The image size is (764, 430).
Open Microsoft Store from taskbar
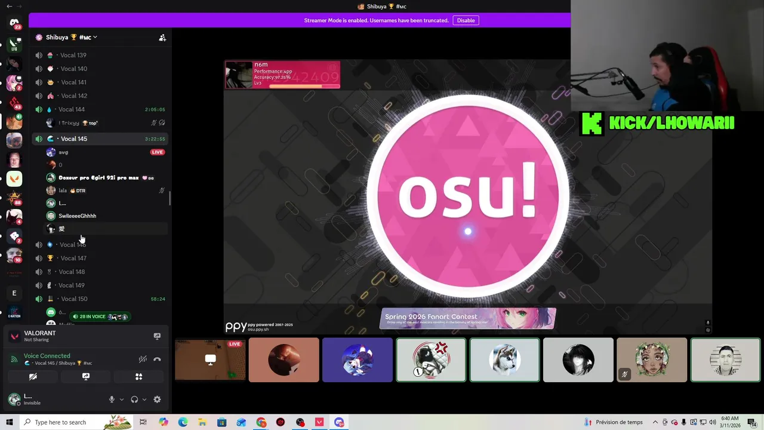221,422
